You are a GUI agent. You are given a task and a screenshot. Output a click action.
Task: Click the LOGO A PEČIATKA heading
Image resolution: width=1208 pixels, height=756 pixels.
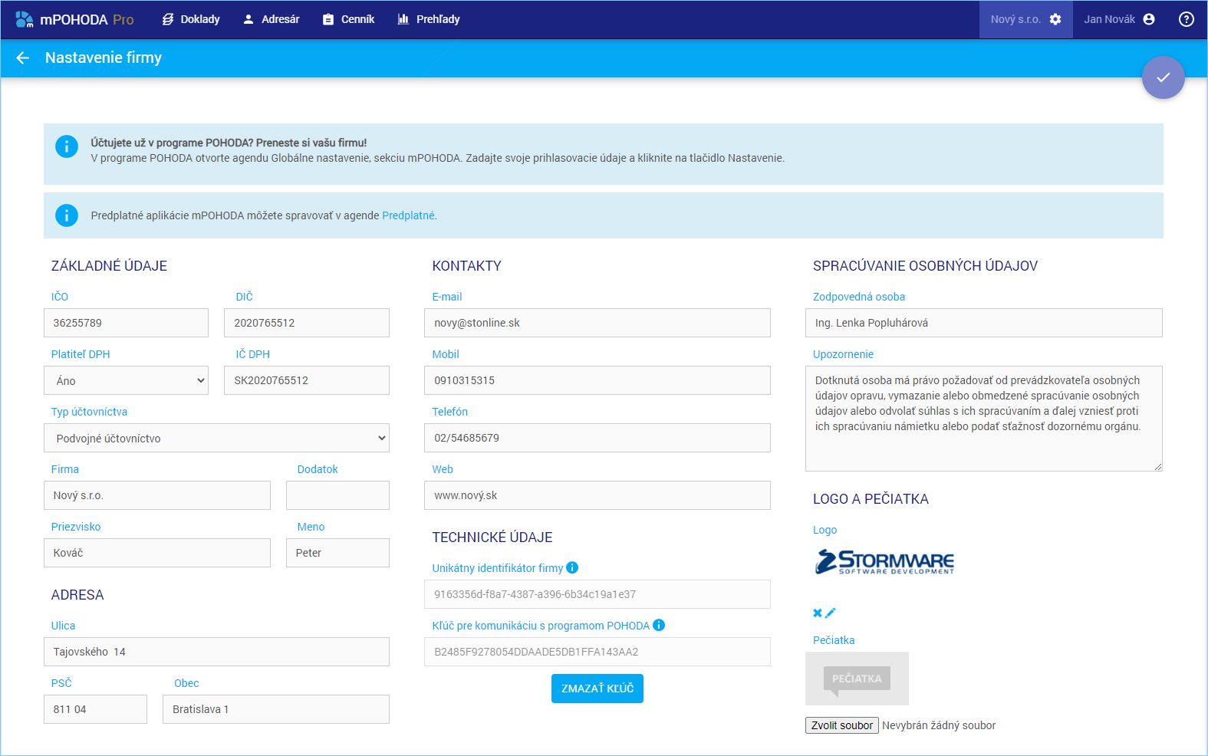(871, 499)
